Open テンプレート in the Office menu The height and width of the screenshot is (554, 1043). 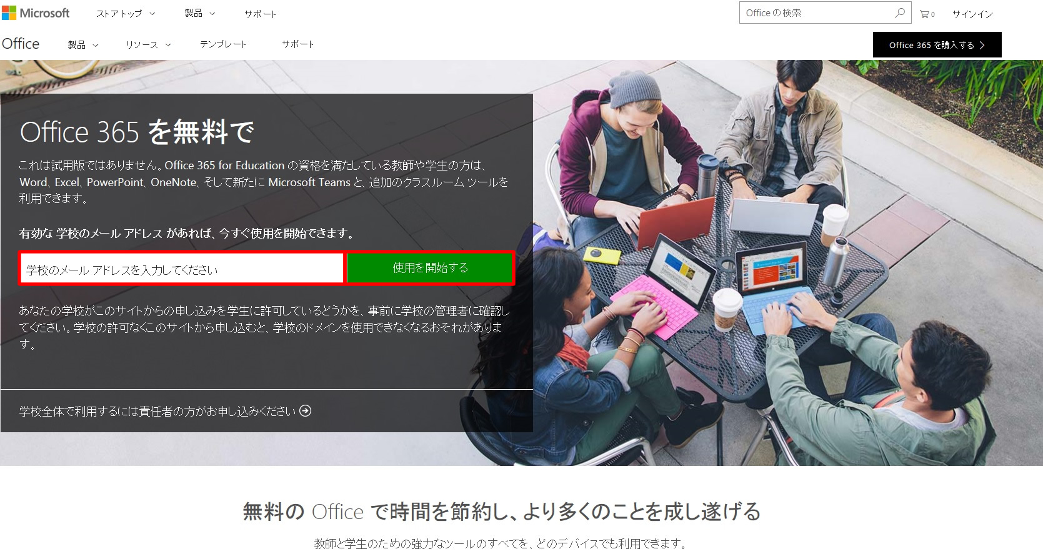pos(223,44)
